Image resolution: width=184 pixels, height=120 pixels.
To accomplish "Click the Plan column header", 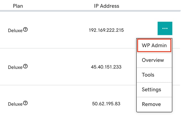I will (18, 6).
